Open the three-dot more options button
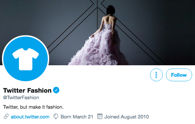 pos(156,75)
